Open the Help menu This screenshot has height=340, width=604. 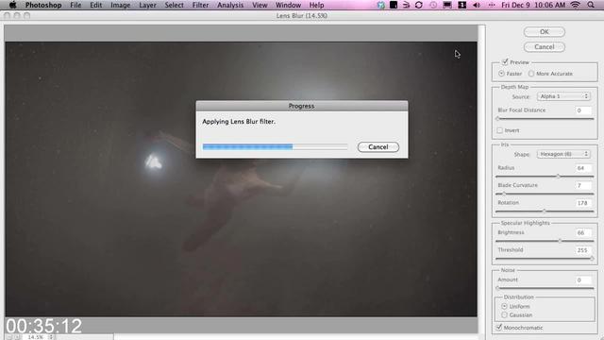316,5
